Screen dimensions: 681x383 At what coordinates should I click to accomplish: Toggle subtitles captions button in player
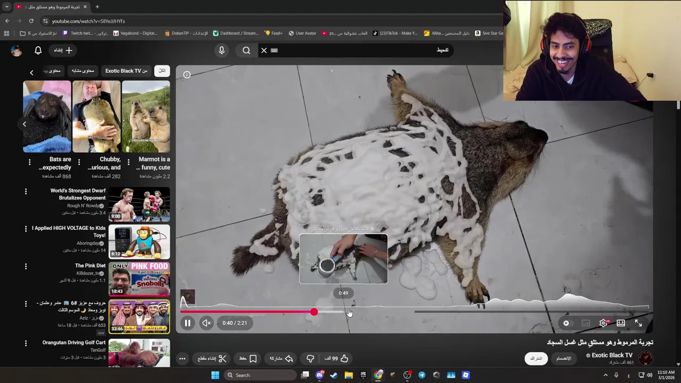coord(585,323)
